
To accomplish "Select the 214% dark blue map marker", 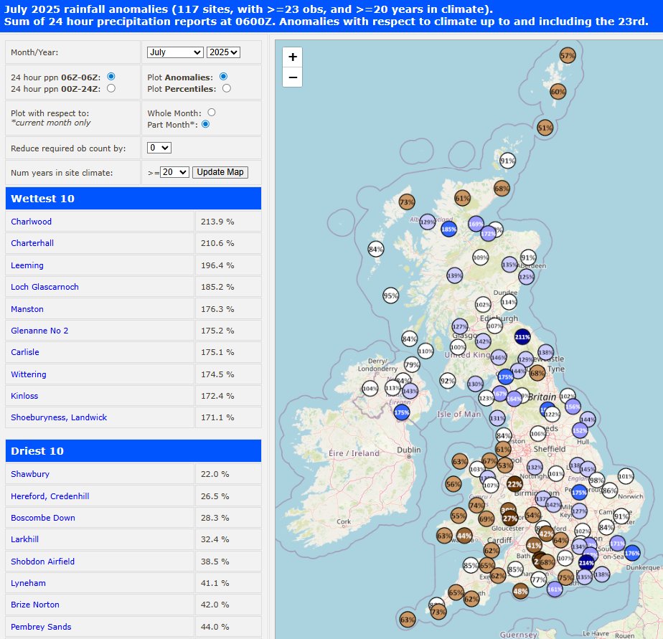I will 586,563.
